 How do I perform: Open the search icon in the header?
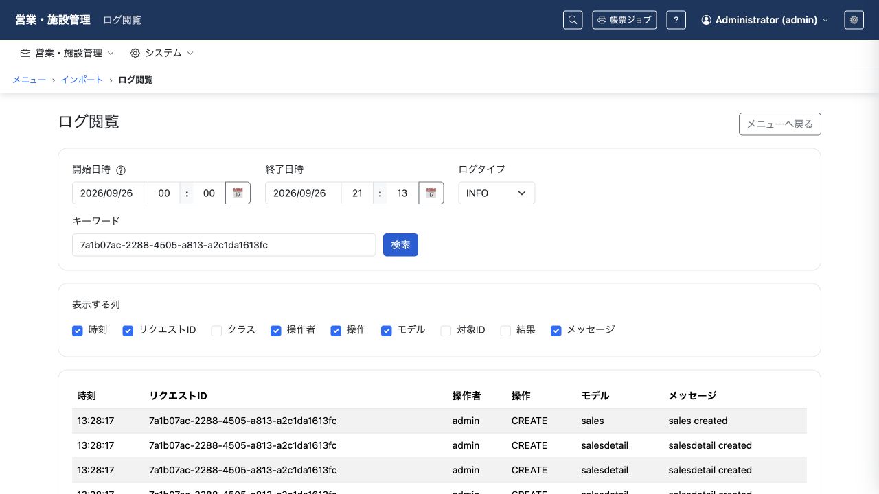click(573, 20)
